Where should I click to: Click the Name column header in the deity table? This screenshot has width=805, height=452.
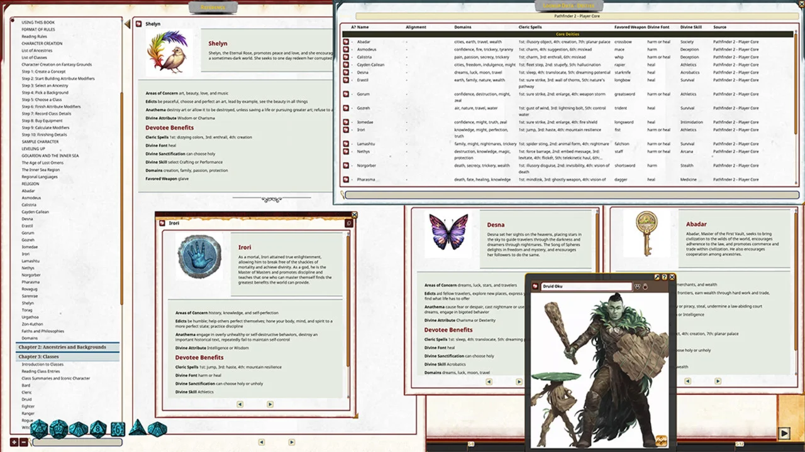(363, 27)
